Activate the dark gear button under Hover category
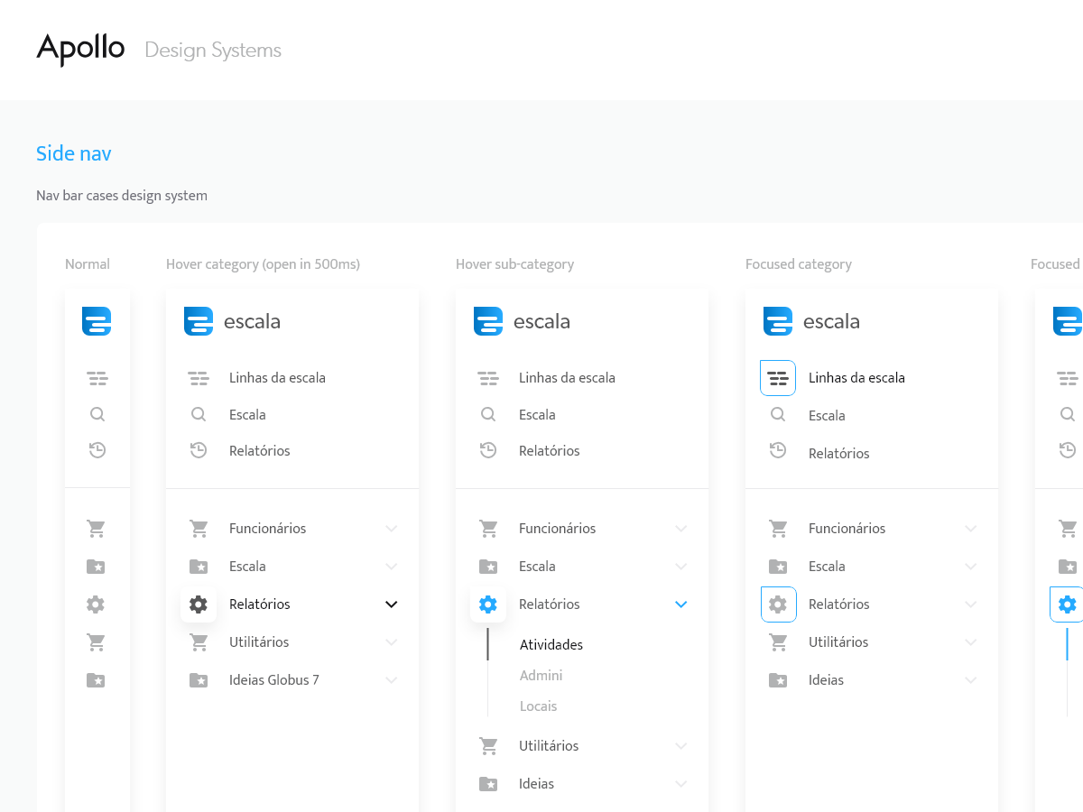 pyautogui.click(x=199, y=604)
